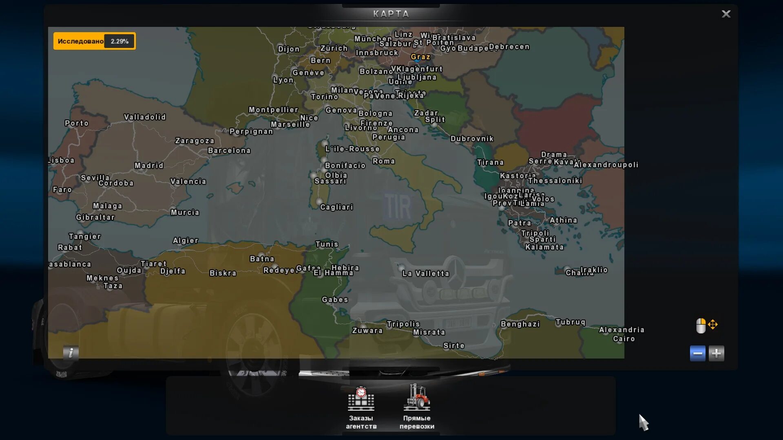Click the Исследовано 2.29% explored badge
Screen dimensions: 783x440
click(94, 41)
